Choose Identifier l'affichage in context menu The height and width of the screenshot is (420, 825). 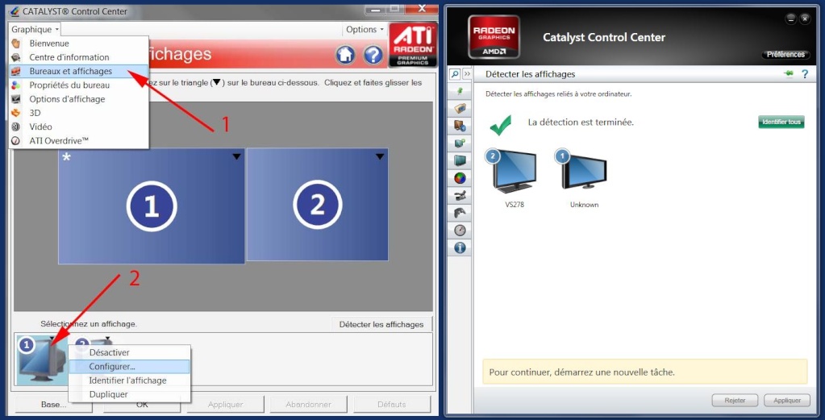tap(129, 380)
